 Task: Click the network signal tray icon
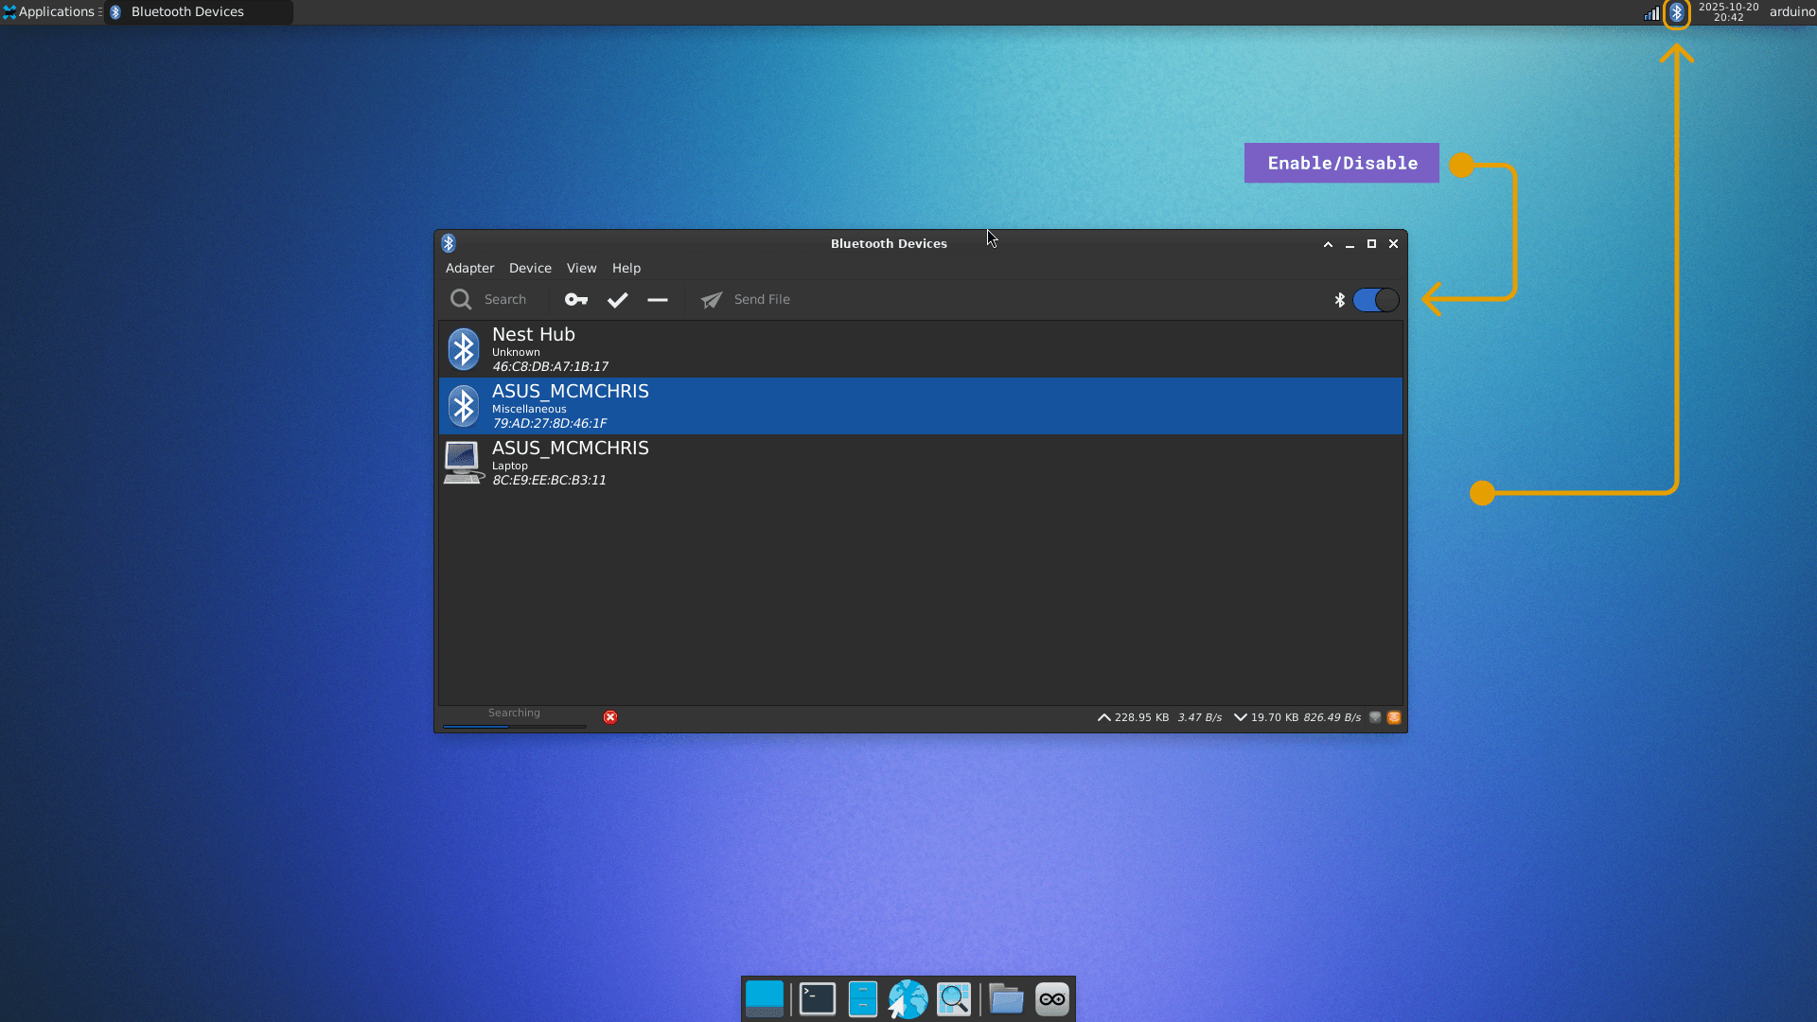tap(1652, 13)
